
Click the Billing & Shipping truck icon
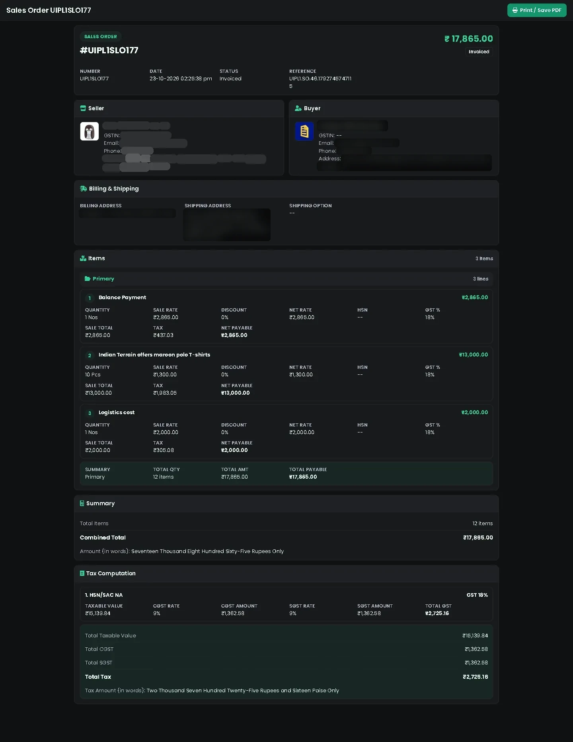point(84,189)
